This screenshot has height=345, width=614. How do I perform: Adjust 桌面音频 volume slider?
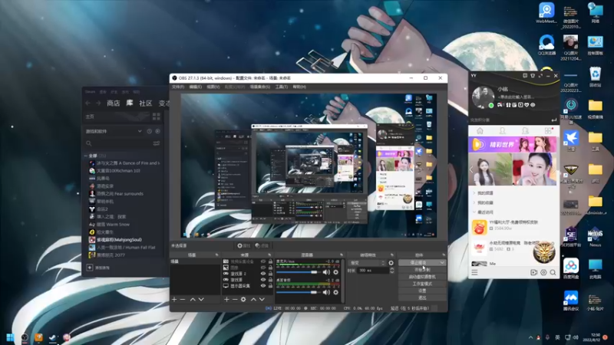tap(297, 292)
